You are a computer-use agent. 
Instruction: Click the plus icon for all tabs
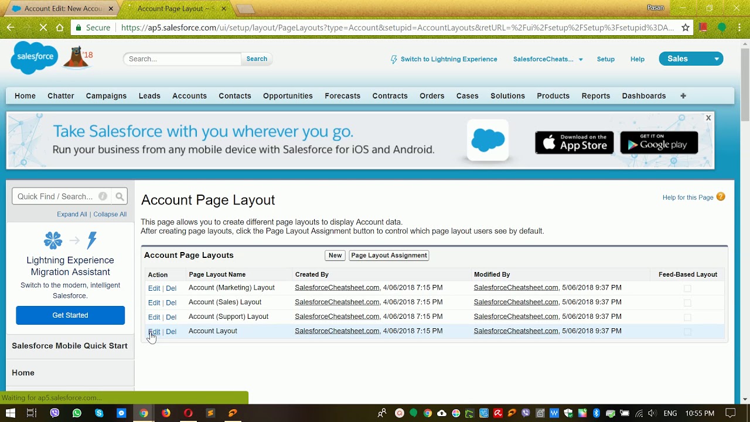point(683,96)
